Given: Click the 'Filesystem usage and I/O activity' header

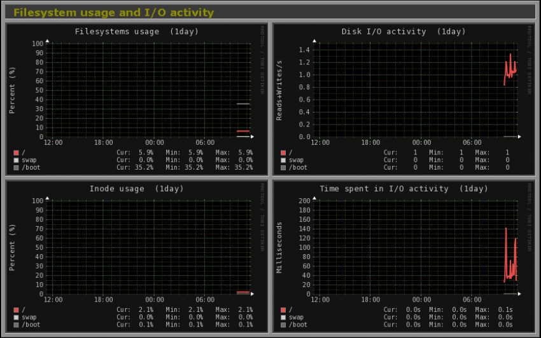Looking at the screenshot, I should (114, 13).
